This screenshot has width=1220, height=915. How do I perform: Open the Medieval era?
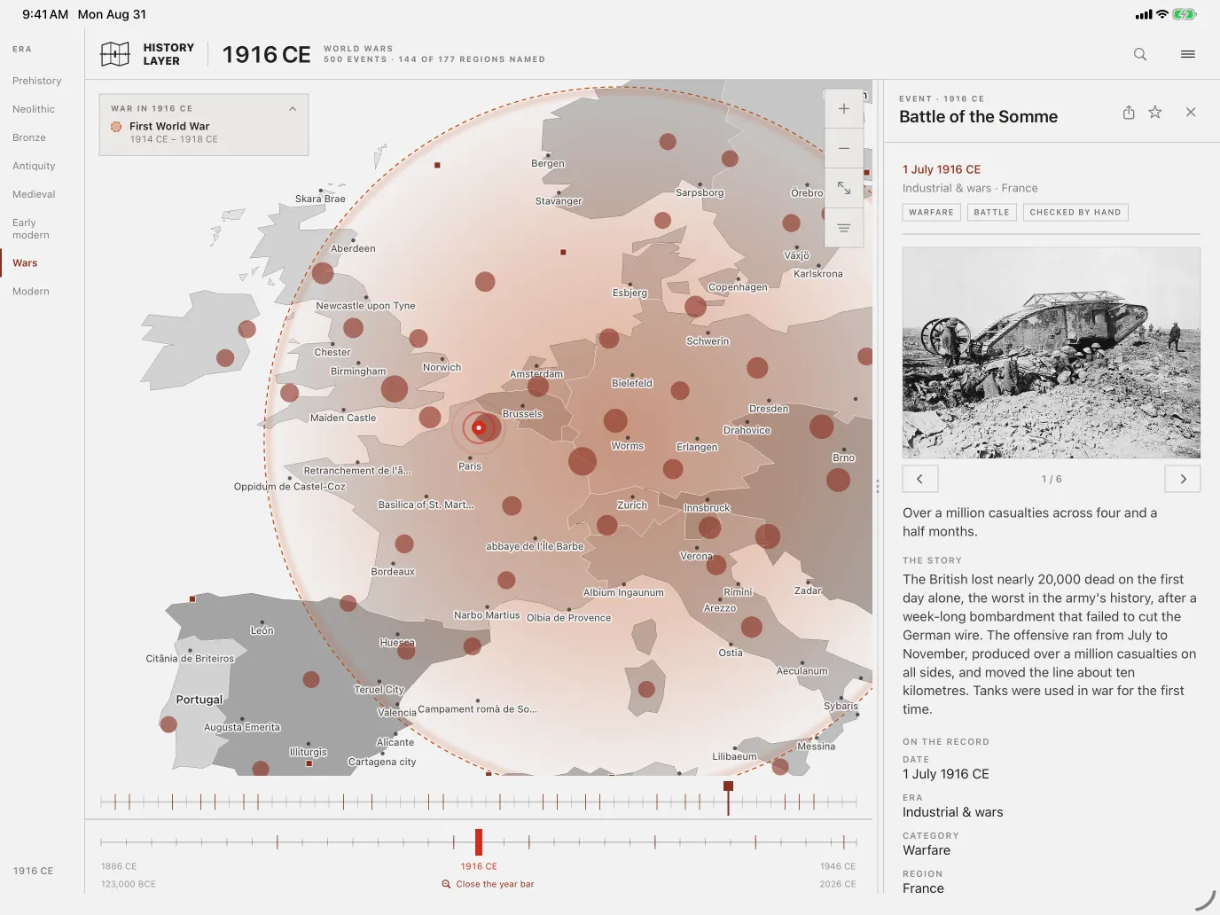click(34, 194)
